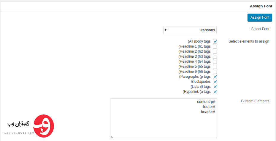Enable the Headline 1 (h1 tags) checkbox

tap(215, 47)
